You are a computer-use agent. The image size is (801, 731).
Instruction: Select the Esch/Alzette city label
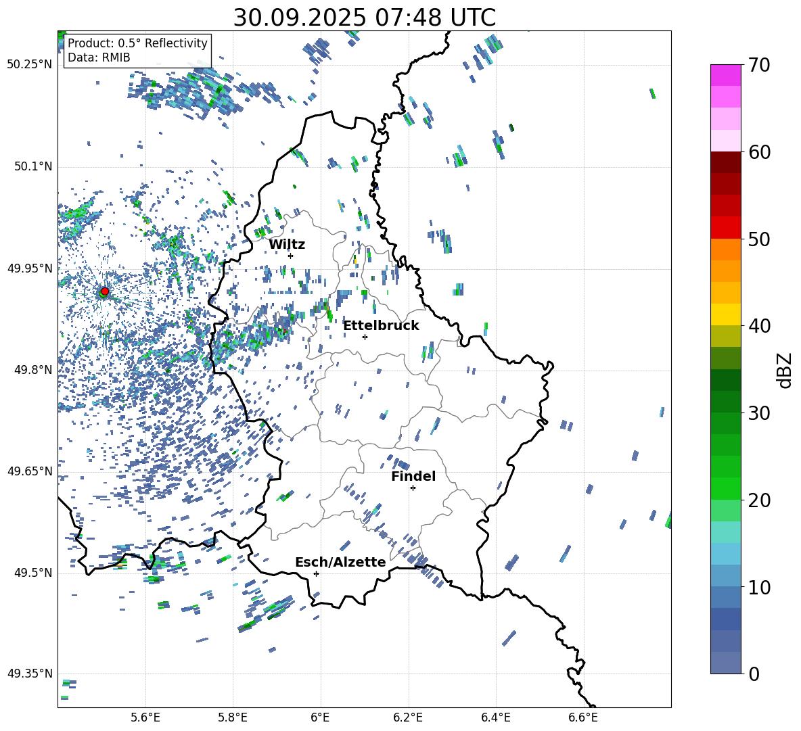pyautogui.click(x=340, y=562)
